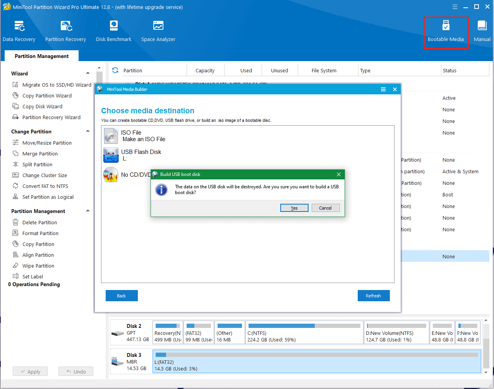
Task: Select the Disk 2 GPT header
Action: [x=131, y=333]
